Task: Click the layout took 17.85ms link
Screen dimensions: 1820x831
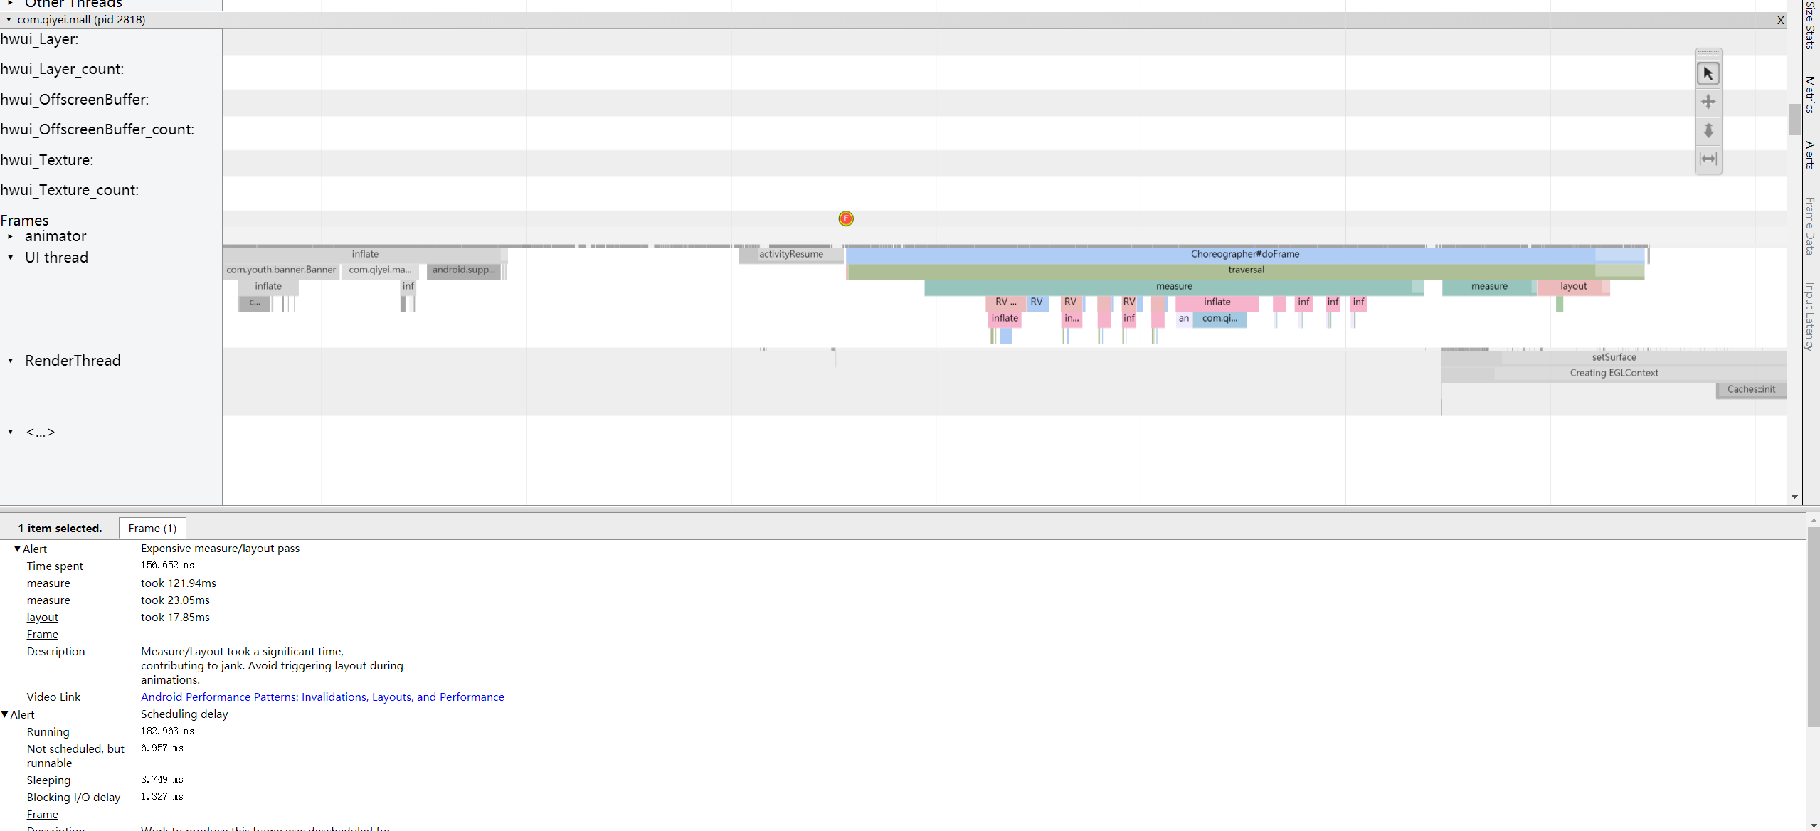Action: pyautogui.click(x=41, y=617)
